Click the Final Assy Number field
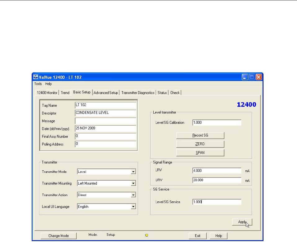Image resolution: width=297 pixels, height=242 pixels. click(106, 136)
